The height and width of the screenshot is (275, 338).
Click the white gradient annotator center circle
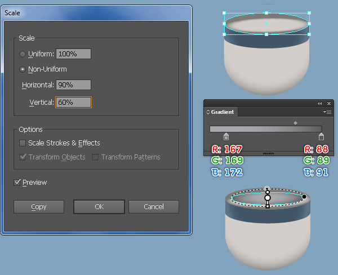click(x=268, y=198)
